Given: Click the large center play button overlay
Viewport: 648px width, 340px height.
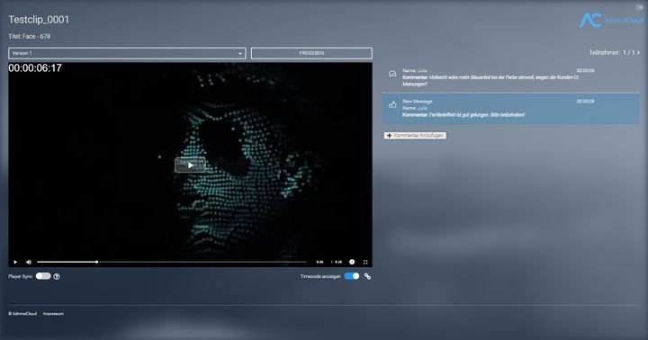Looking at the screenshot, I should click(190, 166).
